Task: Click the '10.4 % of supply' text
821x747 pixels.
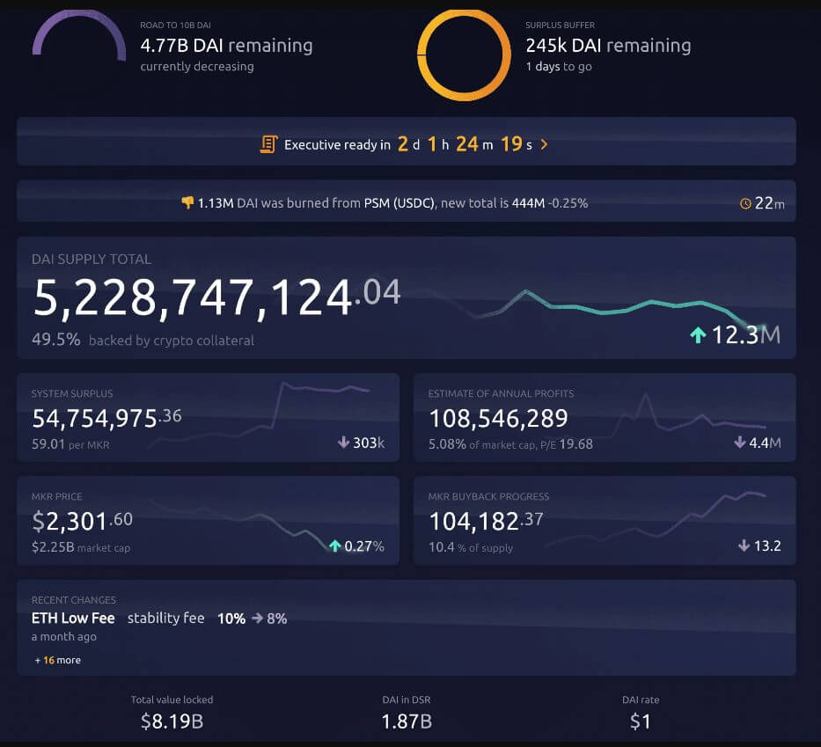Action: pos(471,547)
